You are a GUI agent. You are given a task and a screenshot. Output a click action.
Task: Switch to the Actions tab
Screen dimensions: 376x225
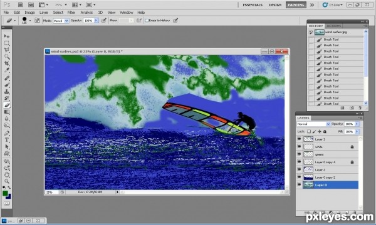334,26
